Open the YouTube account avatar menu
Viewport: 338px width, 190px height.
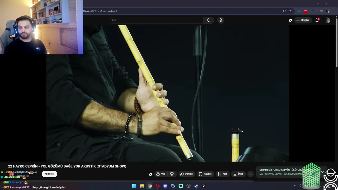(328, 20)
